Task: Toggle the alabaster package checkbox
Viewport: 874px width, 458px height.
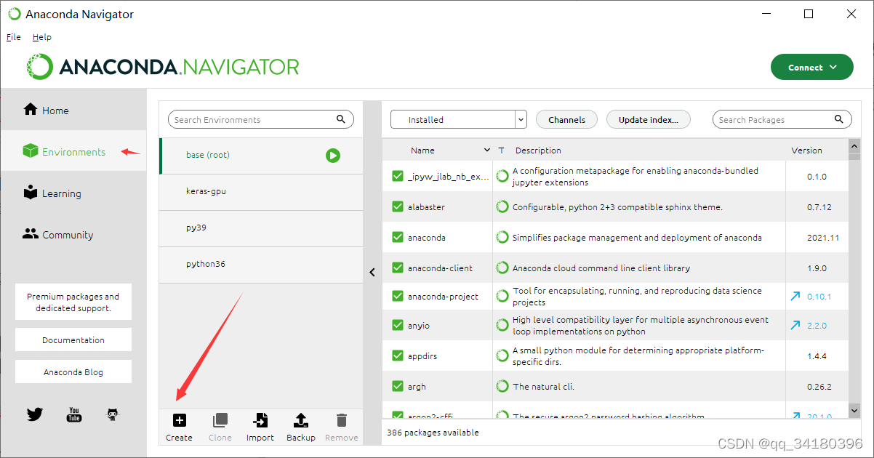Action: coord(398,206)
